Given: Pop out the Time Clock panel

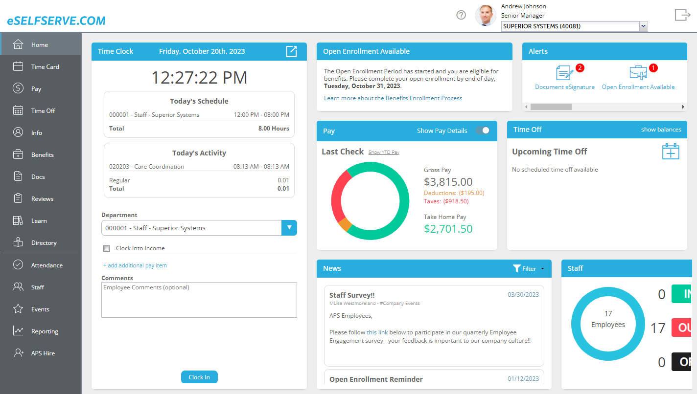Looking at the screenshot, I should pyautogui.click(x=291, y=51).
